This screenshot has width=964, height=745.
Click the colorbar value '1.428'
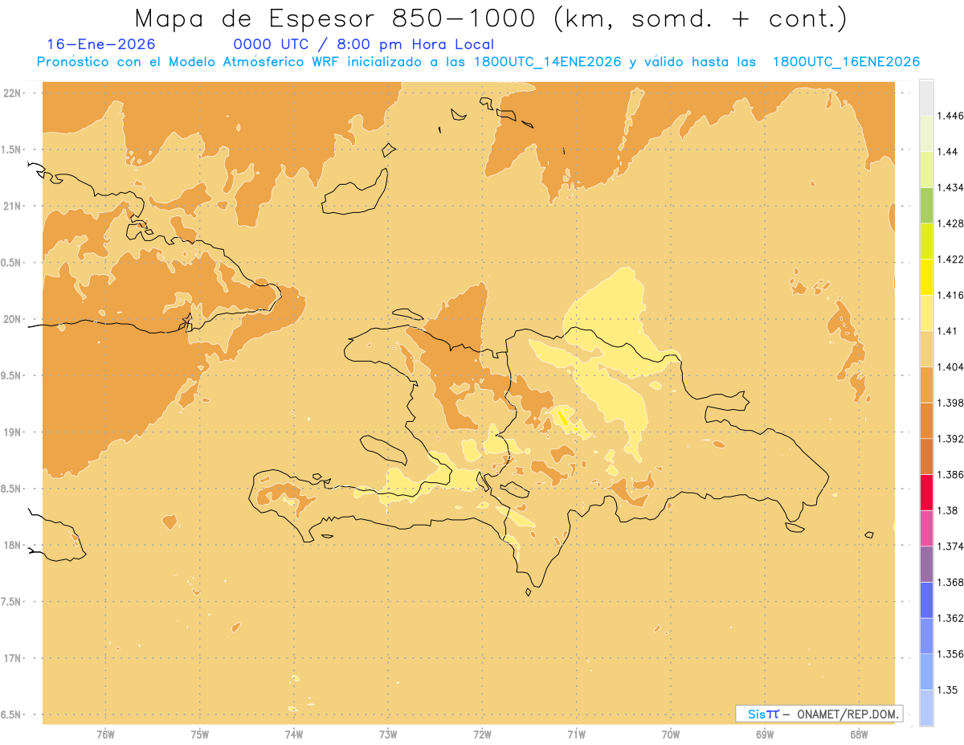click(x=952, y=223)
